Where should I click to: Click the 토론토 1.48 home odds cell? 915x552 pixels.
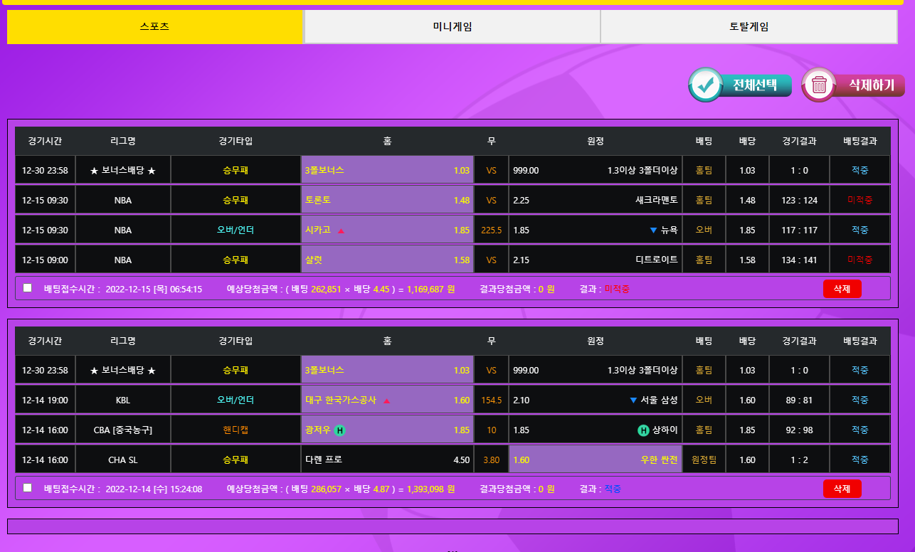387,201
